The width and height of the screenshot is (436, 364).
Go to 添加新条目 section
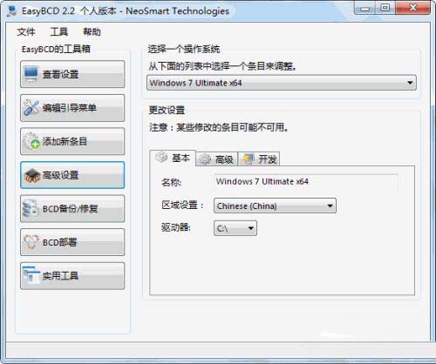tap(72, 141)
